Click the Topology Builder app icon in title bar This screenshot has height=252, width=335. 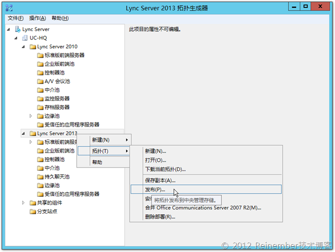click(9, 8)
